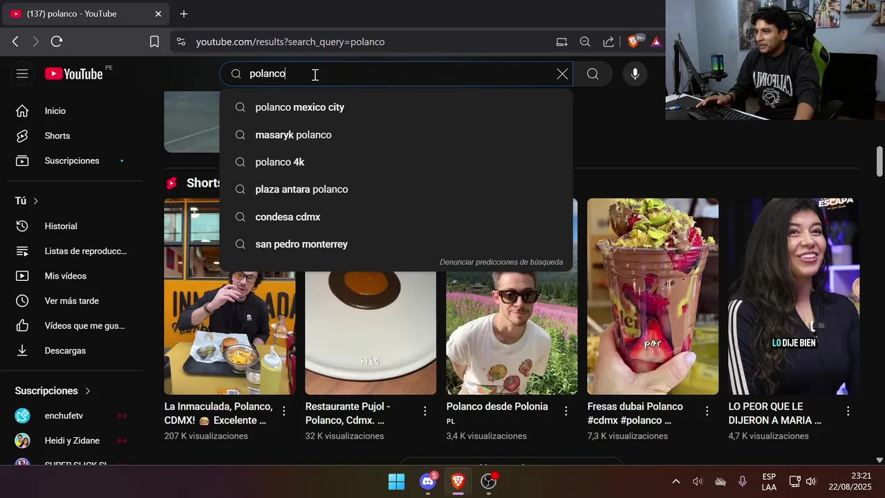Open the YouTube hamburger guide menu
885x498 pixels.
[22, 73]
